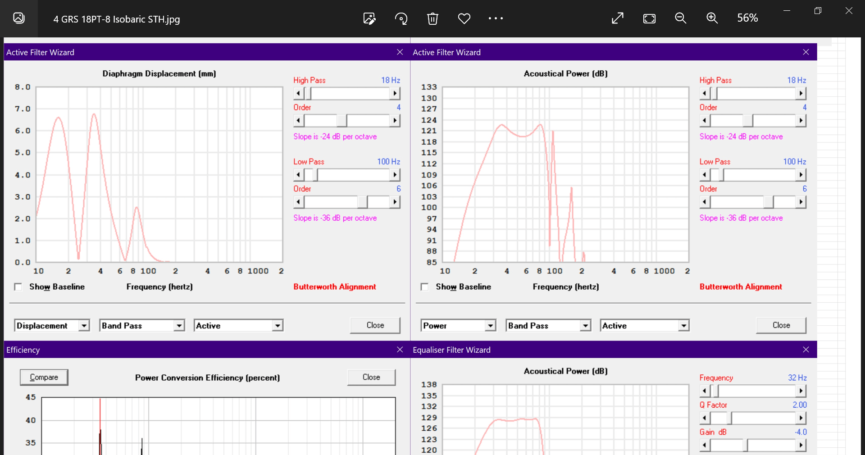Click Close button in displacement window

pos(375,325)
